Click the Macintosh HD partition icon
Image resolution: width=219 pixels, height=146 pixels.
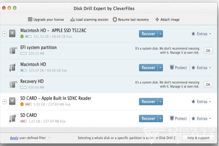[12, 67]
